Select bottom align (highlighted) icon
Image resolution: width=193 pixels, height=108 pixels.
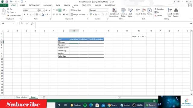[60, 10]
